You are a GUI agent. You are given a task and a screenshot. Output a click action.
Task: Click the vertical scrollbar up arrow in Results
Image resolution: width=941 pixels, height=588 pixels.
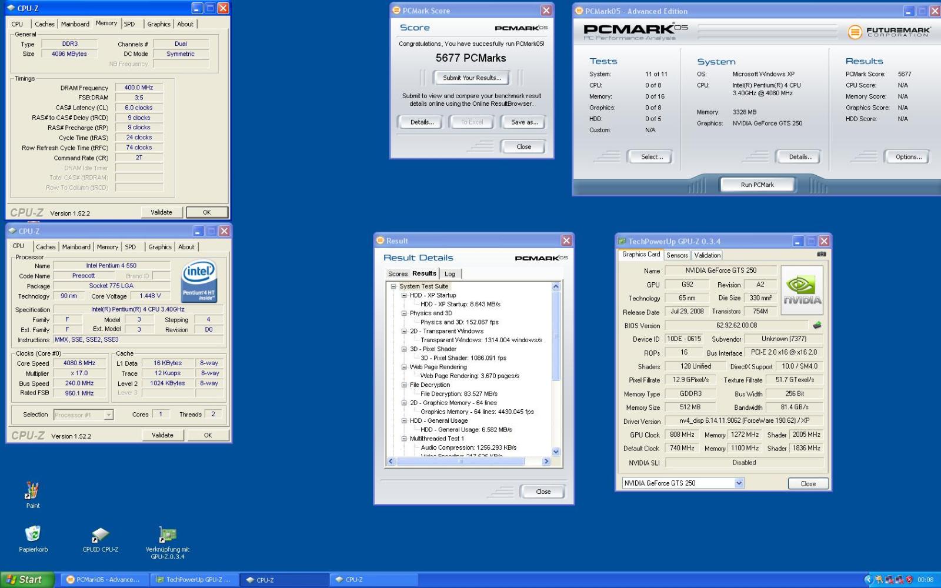point(556,286)
